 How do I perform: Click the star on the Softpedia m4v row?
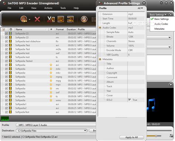coord(51,69)
